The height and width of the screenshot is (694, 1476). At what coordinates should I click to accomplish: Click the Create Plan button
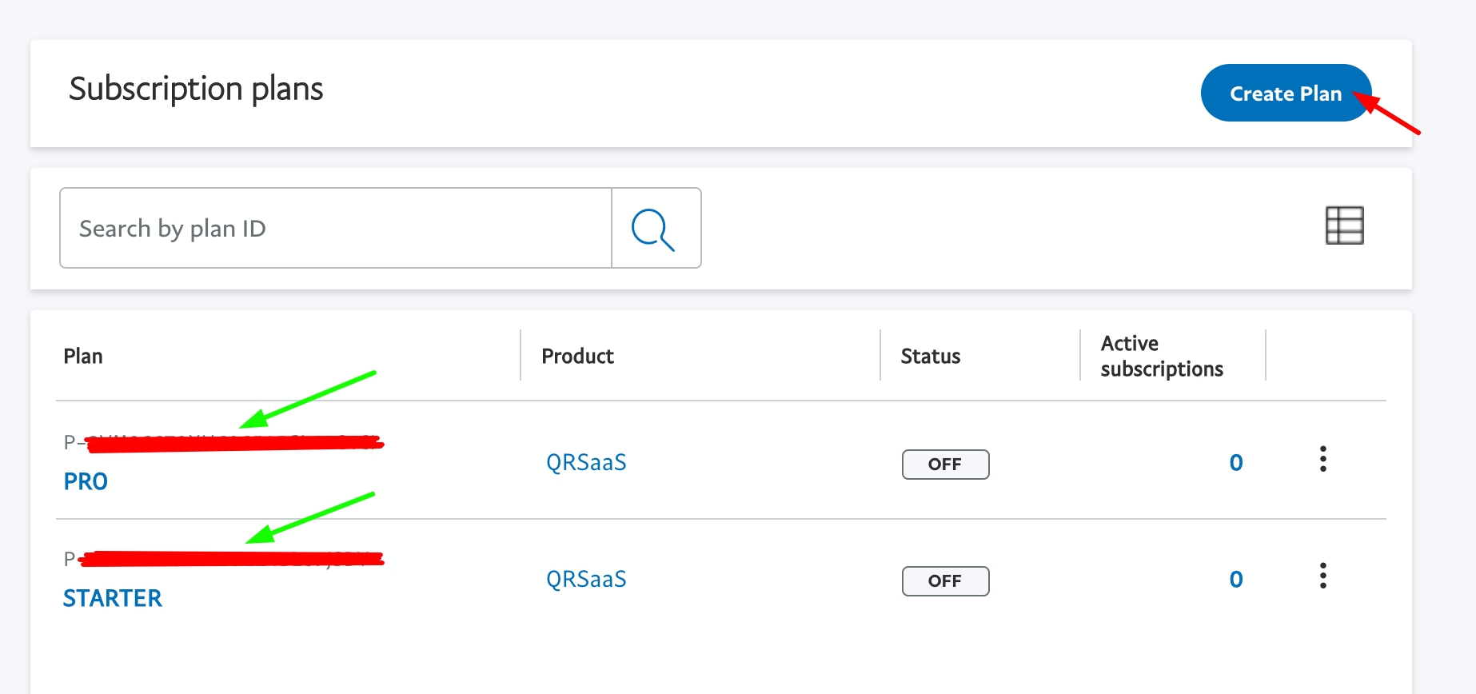click(x=1285, y=94)
